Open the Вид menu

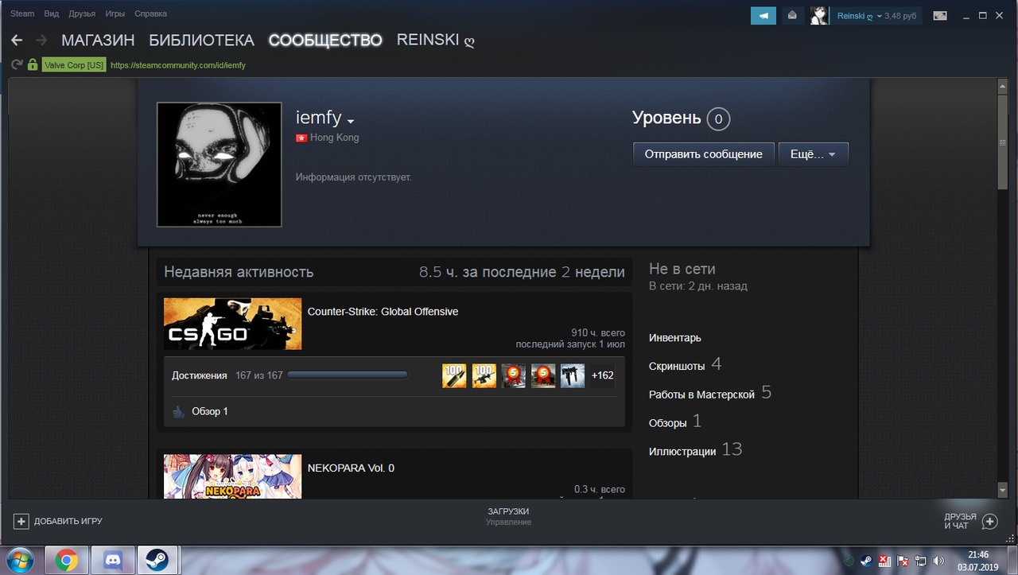[x=52, y=14]
